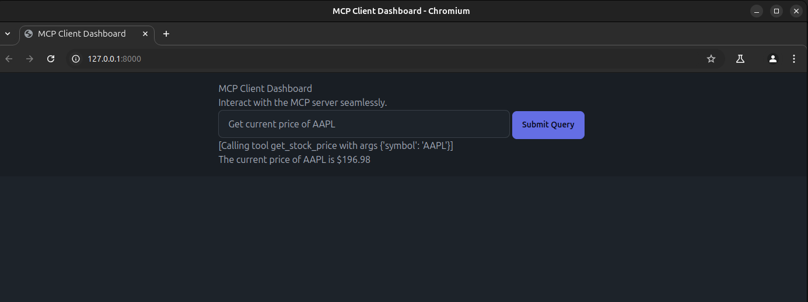The width and height of the screenshot is (808, 302).
Task: Open the Chromium three-dot menu
Action: pyautogui.click(x=793, y=59)
